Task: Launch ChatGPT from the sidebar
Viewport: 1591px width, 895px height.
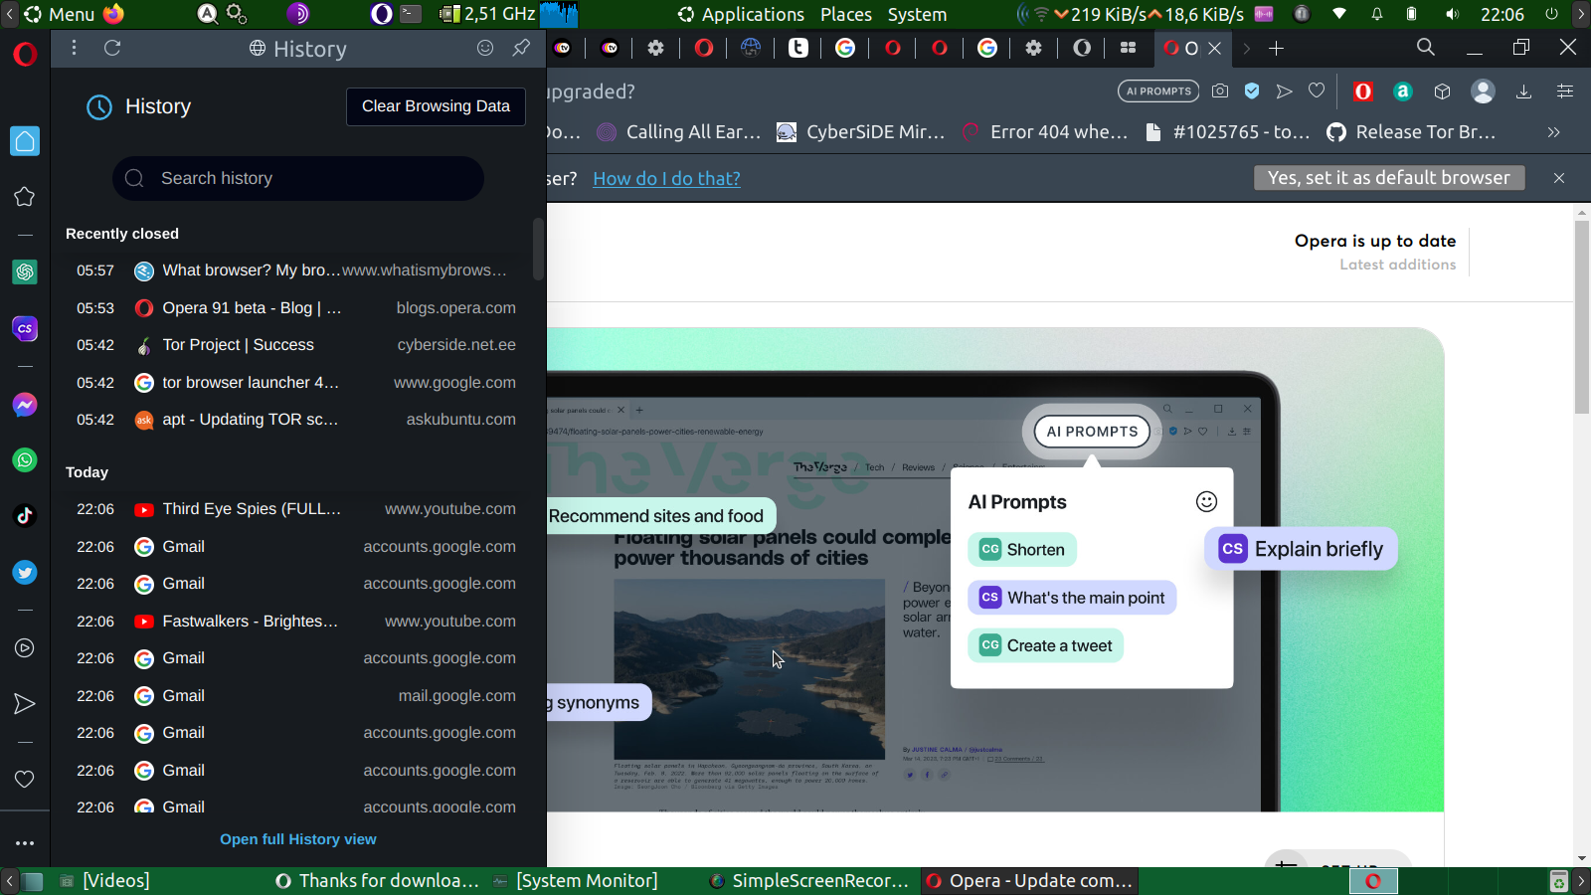Action: (x=25, y=271)
